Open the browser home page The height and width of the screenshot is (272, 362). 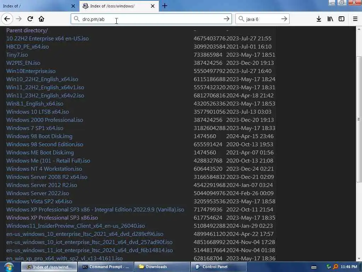click(41, 19)
